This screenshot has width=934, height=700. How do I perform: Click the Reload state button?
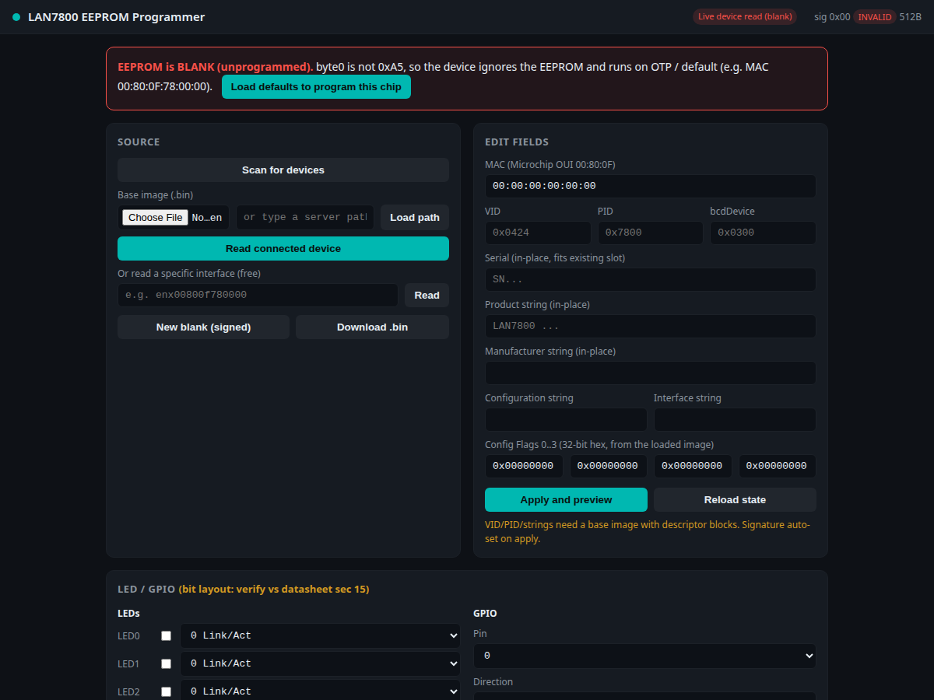(x=735, y=499)
